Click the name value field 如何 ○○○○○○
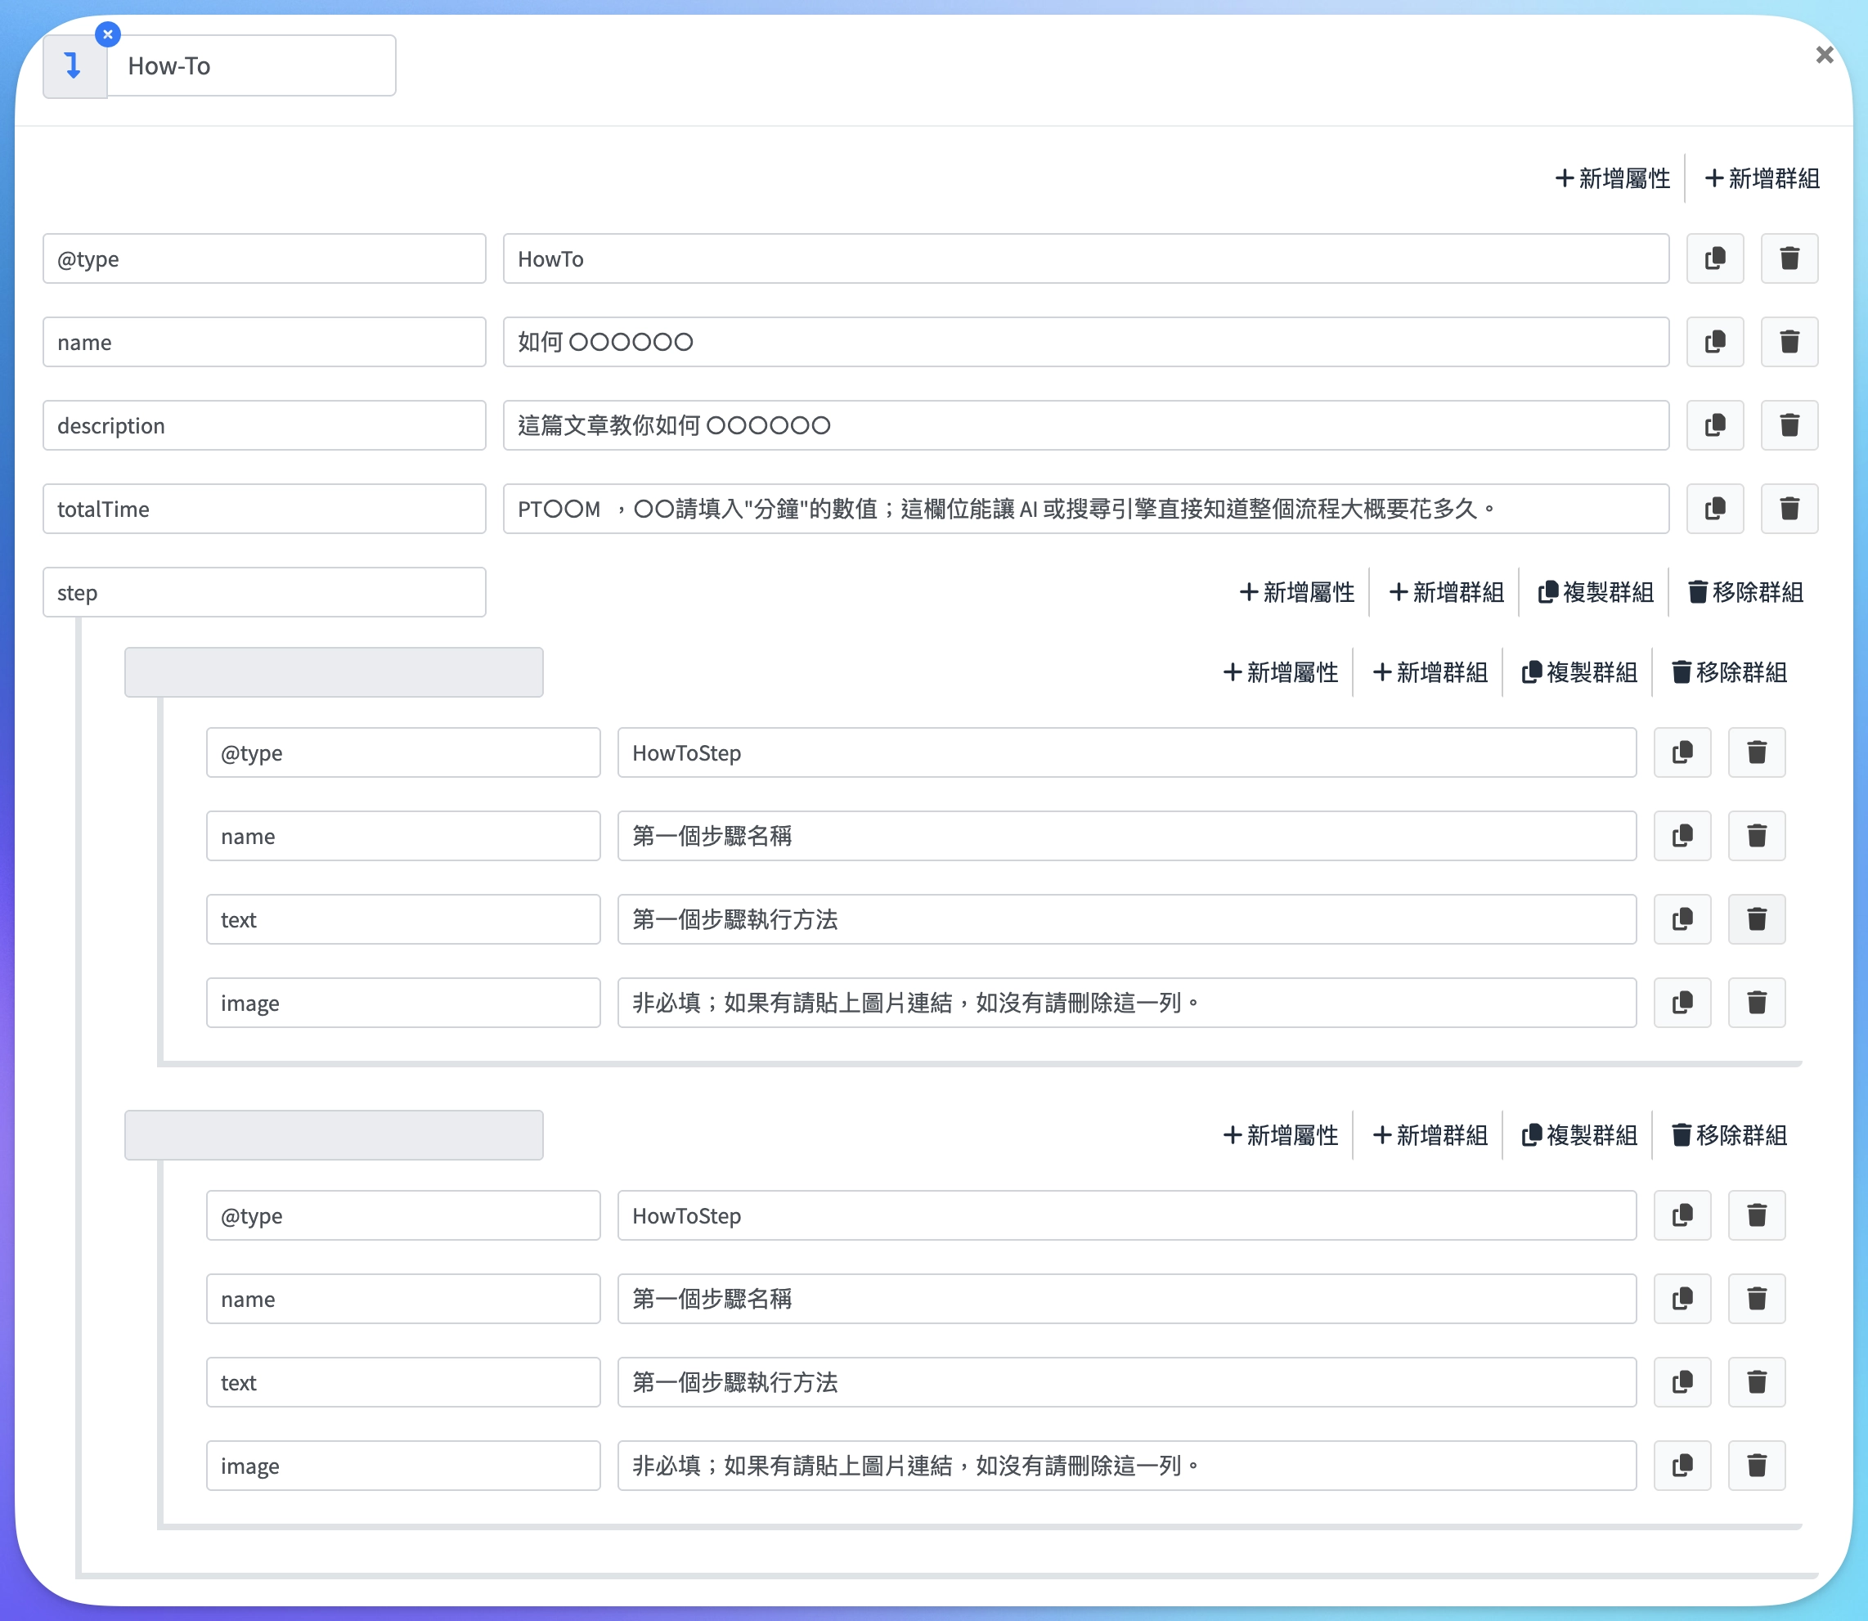The image size is (1868, 1621). coord(1085,342)
